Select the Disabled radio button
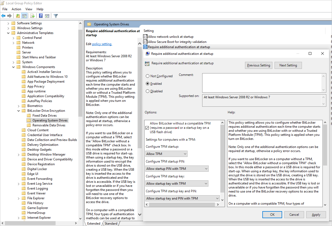Image resolution: width=332 pixels, height=226 pixels. (x=148, y=91)
